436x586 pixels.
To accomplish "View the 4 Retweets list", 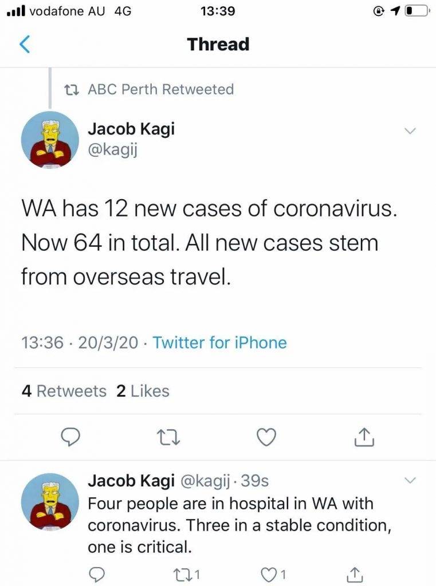I will [64, 391].
